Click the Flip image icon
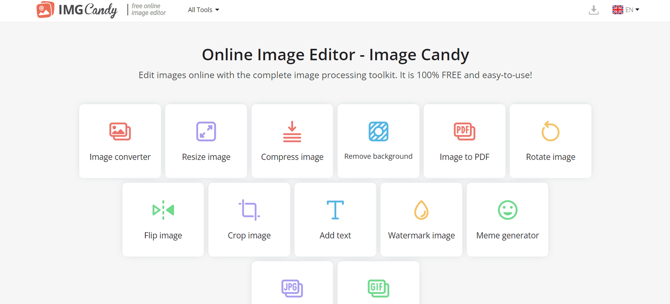This screenshot has width=670, height=304. pyautogui.click(x=163, y=210)
